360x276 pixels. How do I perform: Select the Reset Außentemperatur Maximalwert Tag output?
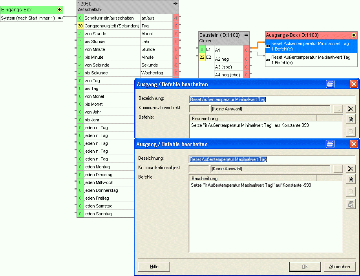click(x=311, y=60)
